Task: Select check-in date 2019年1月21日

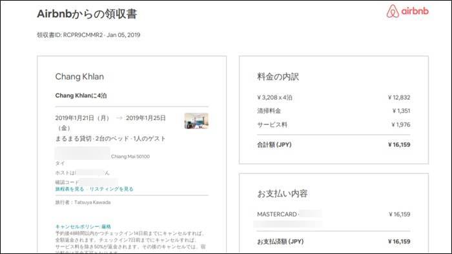Action: tap(75, 118)
